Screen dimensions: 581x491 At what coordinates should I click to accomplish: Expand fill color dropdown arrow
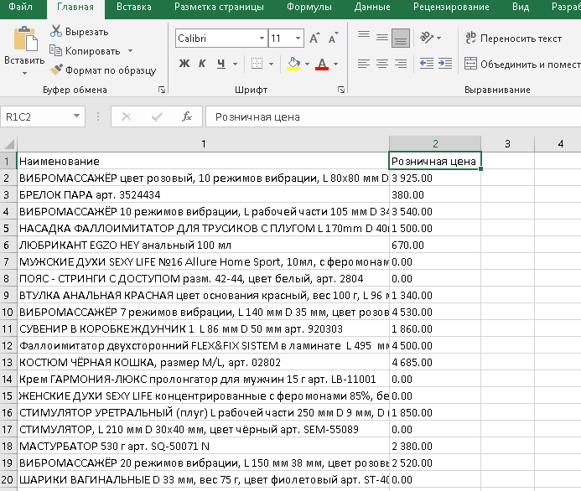point(307,64)
